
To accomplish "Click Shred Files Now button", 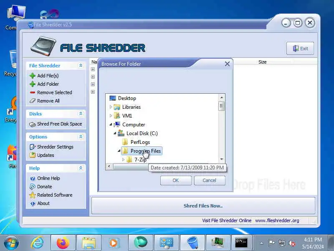I will pos(203,206).
